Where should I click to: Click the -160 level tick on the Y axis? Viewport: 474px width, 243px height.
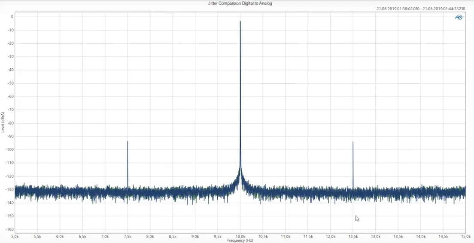coord(9,229)
